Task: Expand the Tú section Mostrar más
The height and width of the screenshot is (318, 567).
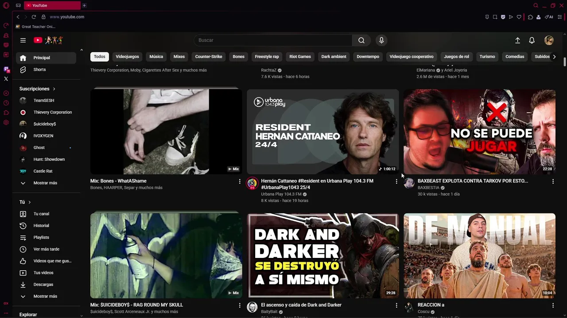Action: (46, 296)
